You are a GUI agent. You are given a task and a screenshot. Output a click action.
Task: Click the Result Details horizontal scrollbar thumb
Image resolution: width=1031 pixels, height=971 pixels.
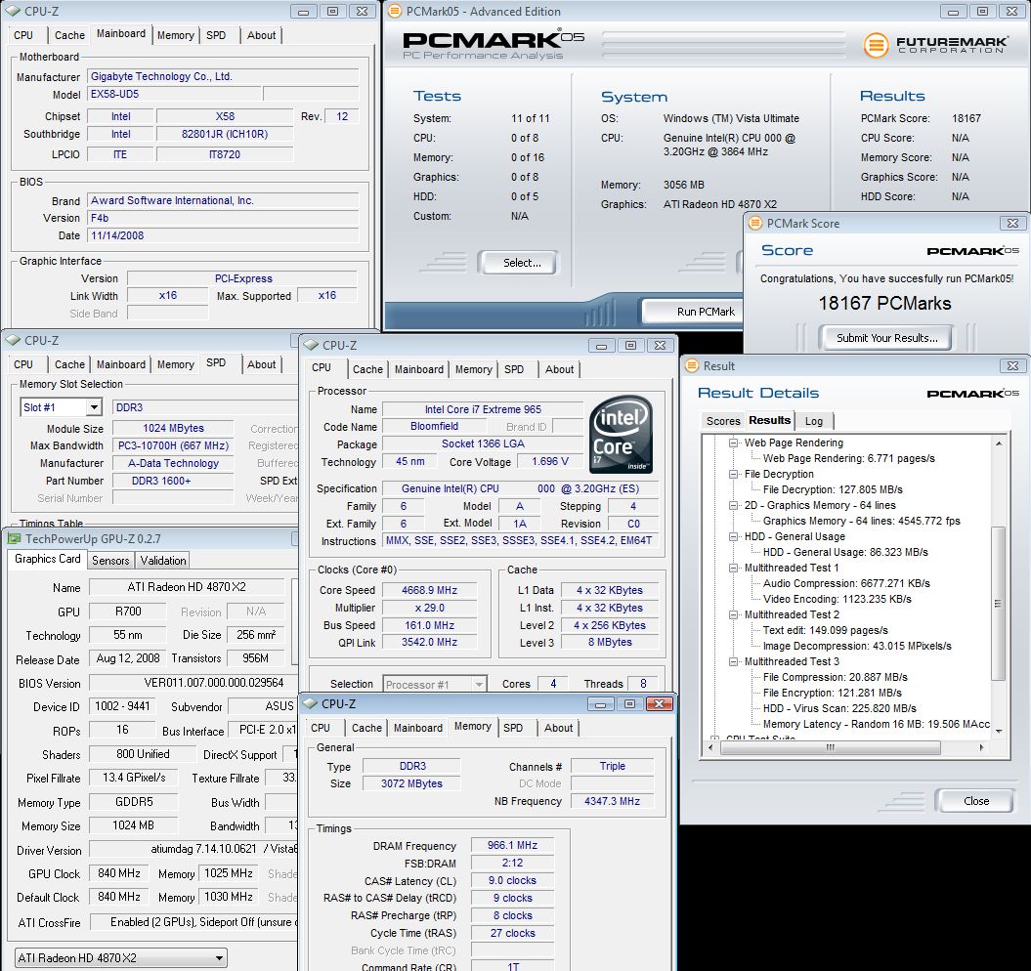830,747
